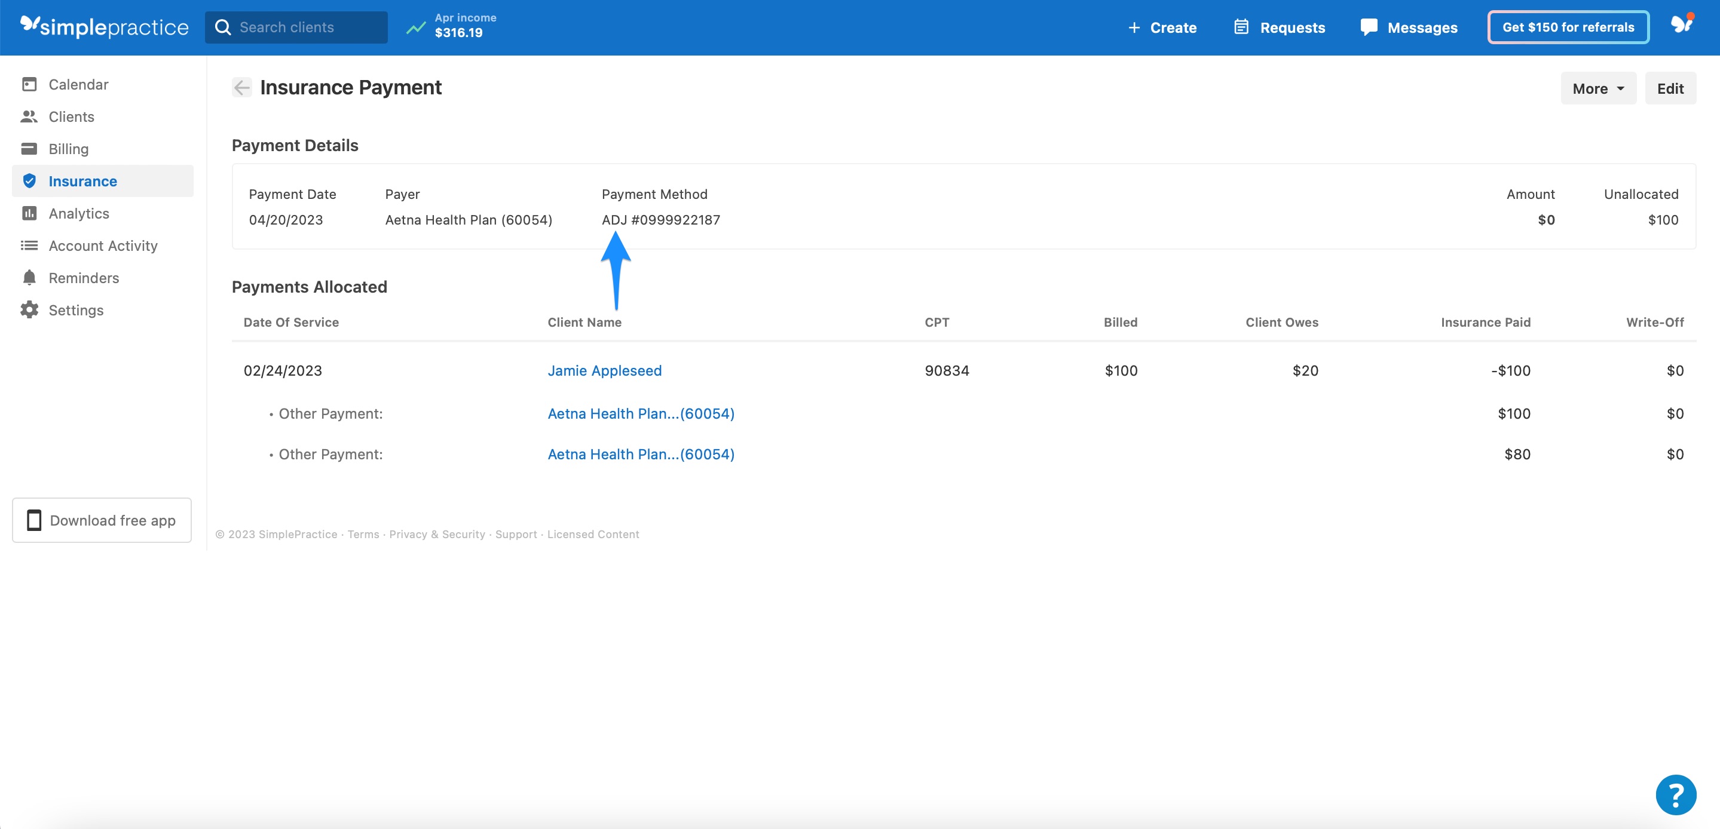Open Privacy & Security footer link

coord(437,534)
